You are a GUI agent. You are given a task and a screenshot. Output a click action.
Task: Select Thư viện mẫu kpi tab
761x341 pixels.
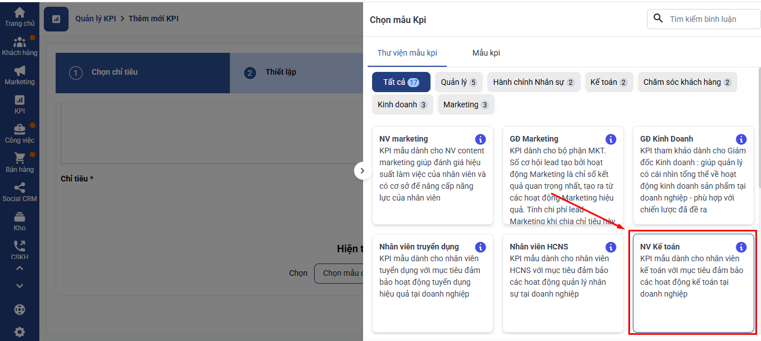407,53
